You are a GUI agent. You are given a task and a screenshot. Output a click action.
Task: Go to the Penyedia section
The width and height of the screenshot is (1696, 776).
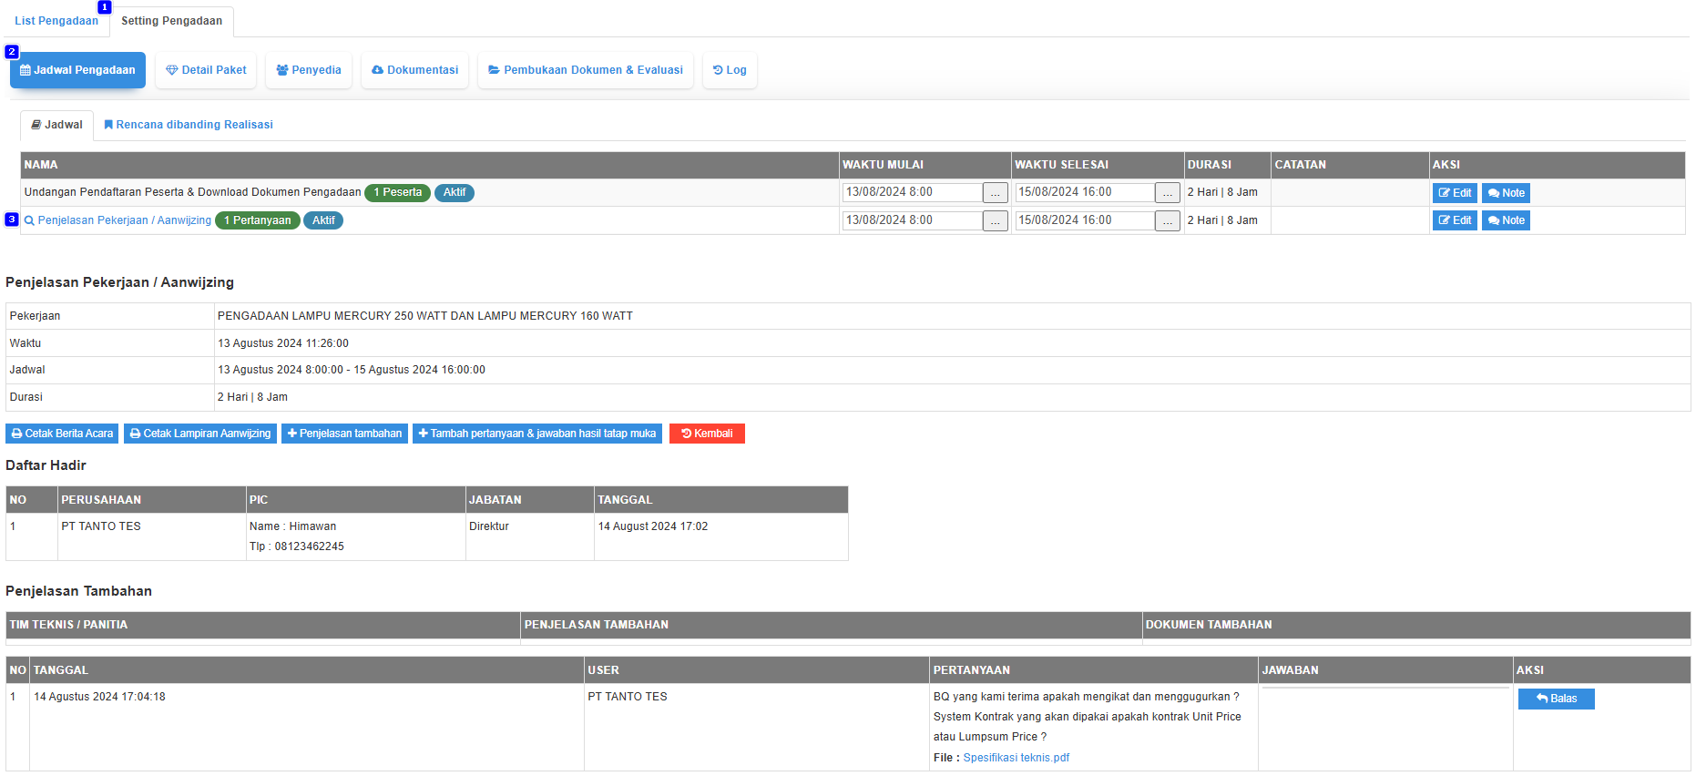(309, 70)
